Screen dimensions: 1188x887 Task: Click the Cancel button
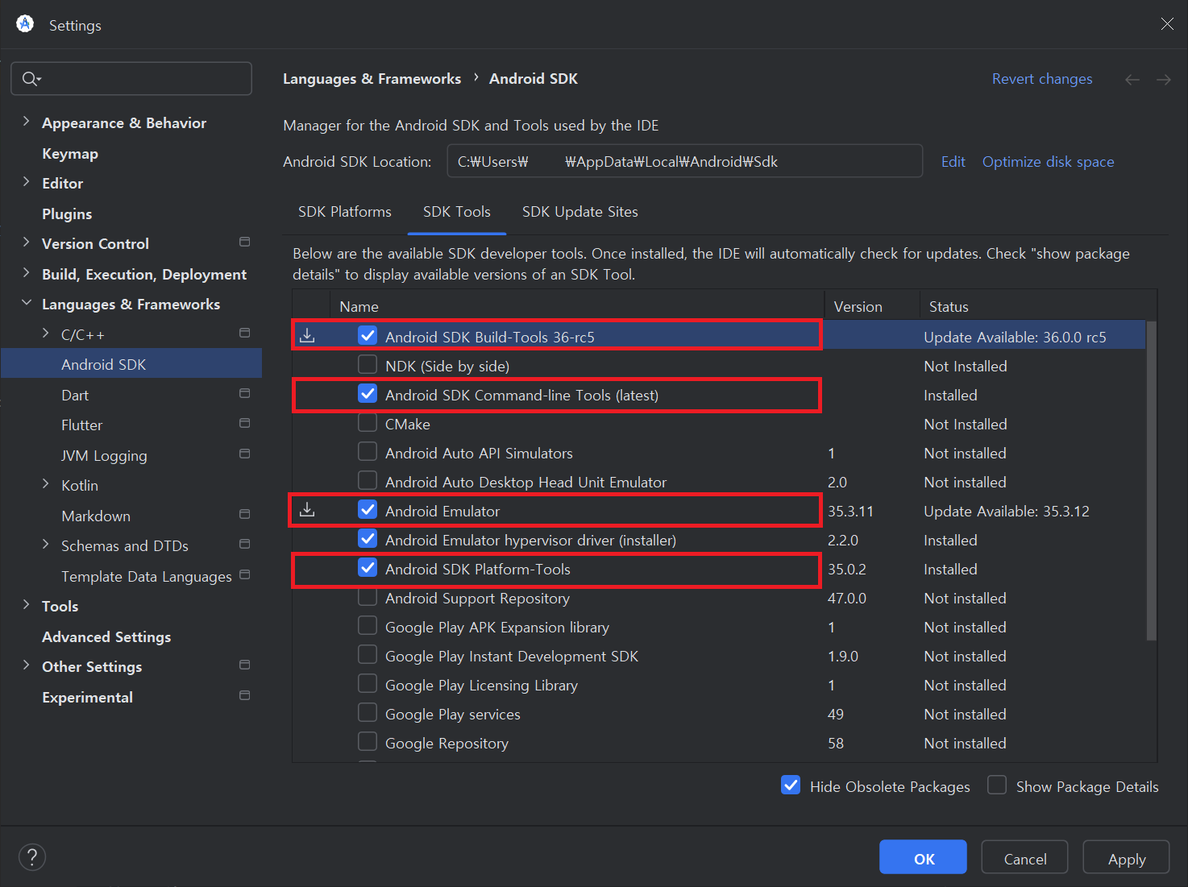coord(1024,856)
